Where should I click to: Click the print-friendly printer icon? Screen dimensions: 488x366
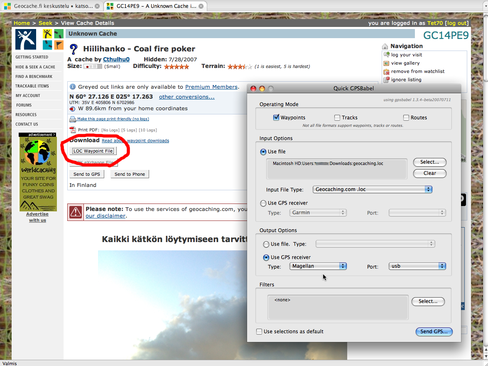tap(72, 119)
